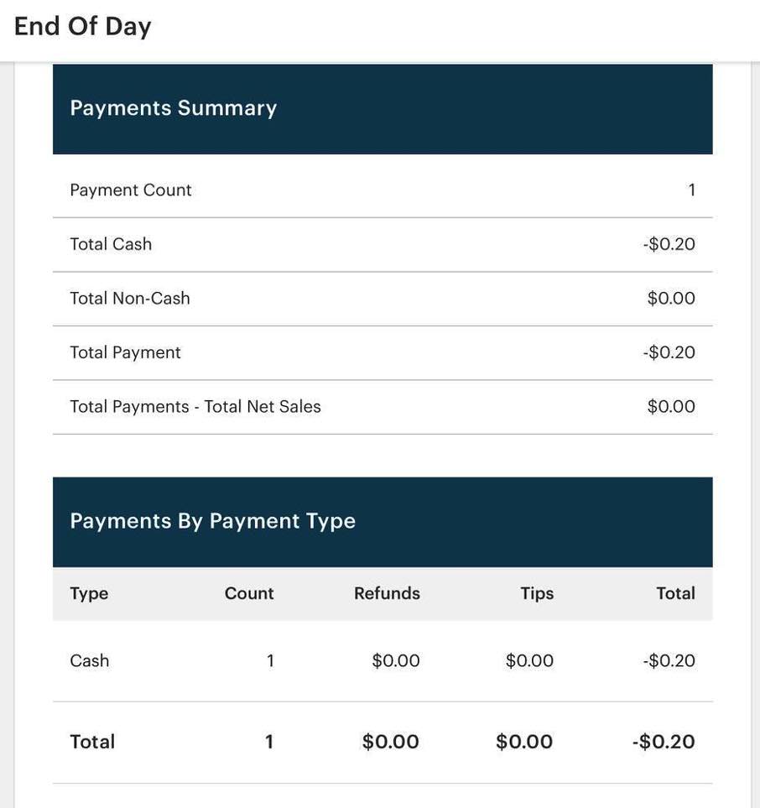Select the Payment Count value of 1

(690, 188)
